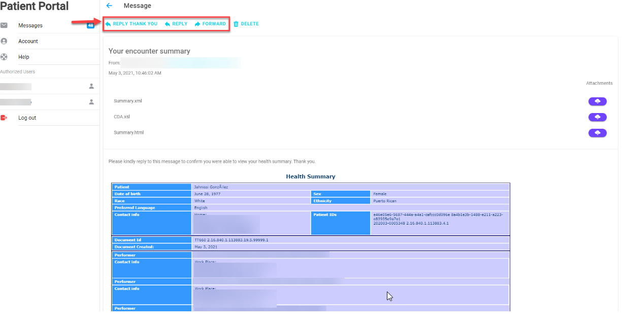The height and width of the screenshot is (327, 625).
Task: Click the Preferred Language value English
Action: [201, 207]
